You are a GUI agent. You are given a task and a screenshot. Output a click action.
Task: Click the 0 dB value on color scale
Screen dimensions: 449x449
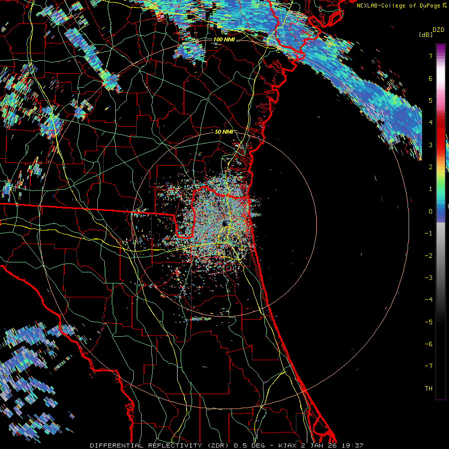click(x=431, y=212)
